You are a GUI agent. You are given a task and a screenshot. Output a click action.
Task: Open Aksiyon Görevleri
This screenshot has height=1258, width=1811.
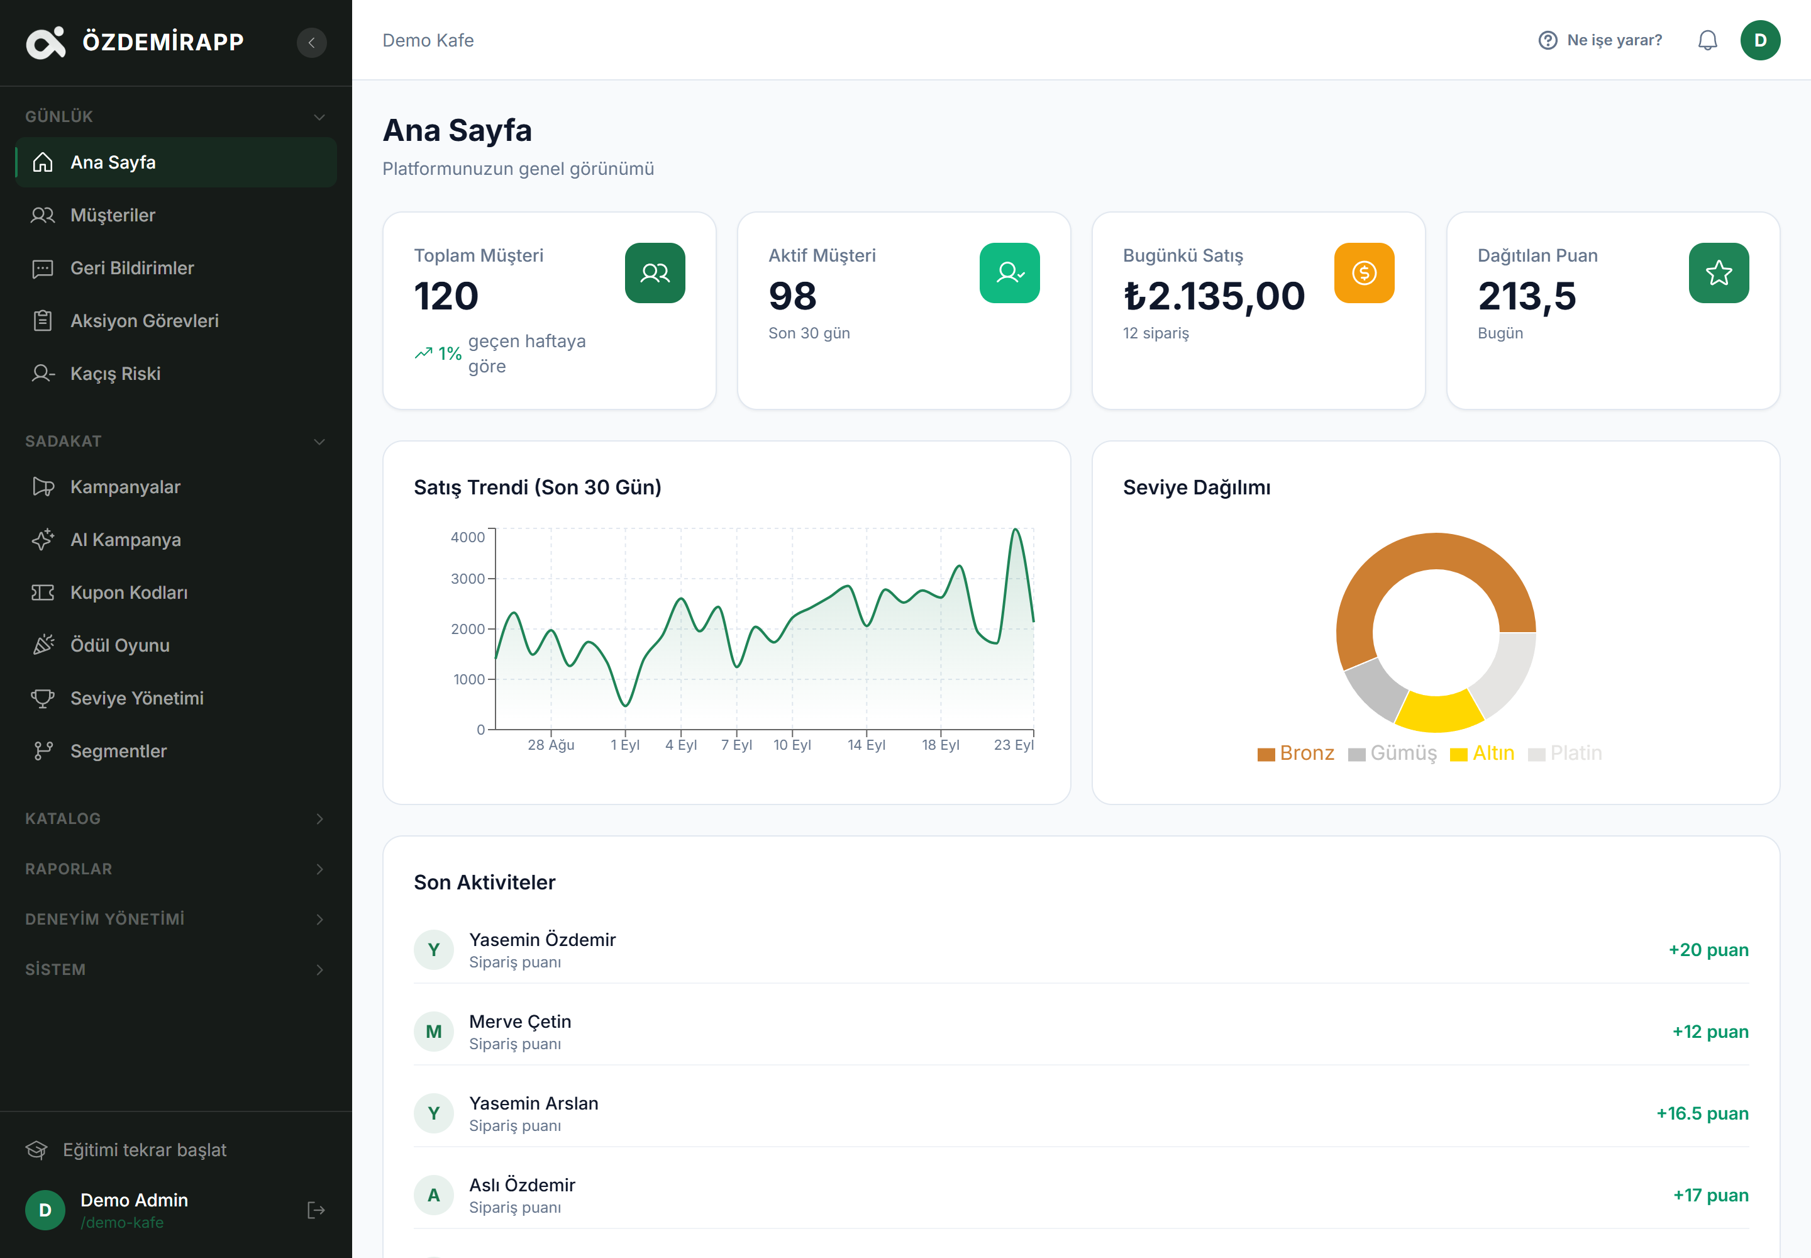175,321
